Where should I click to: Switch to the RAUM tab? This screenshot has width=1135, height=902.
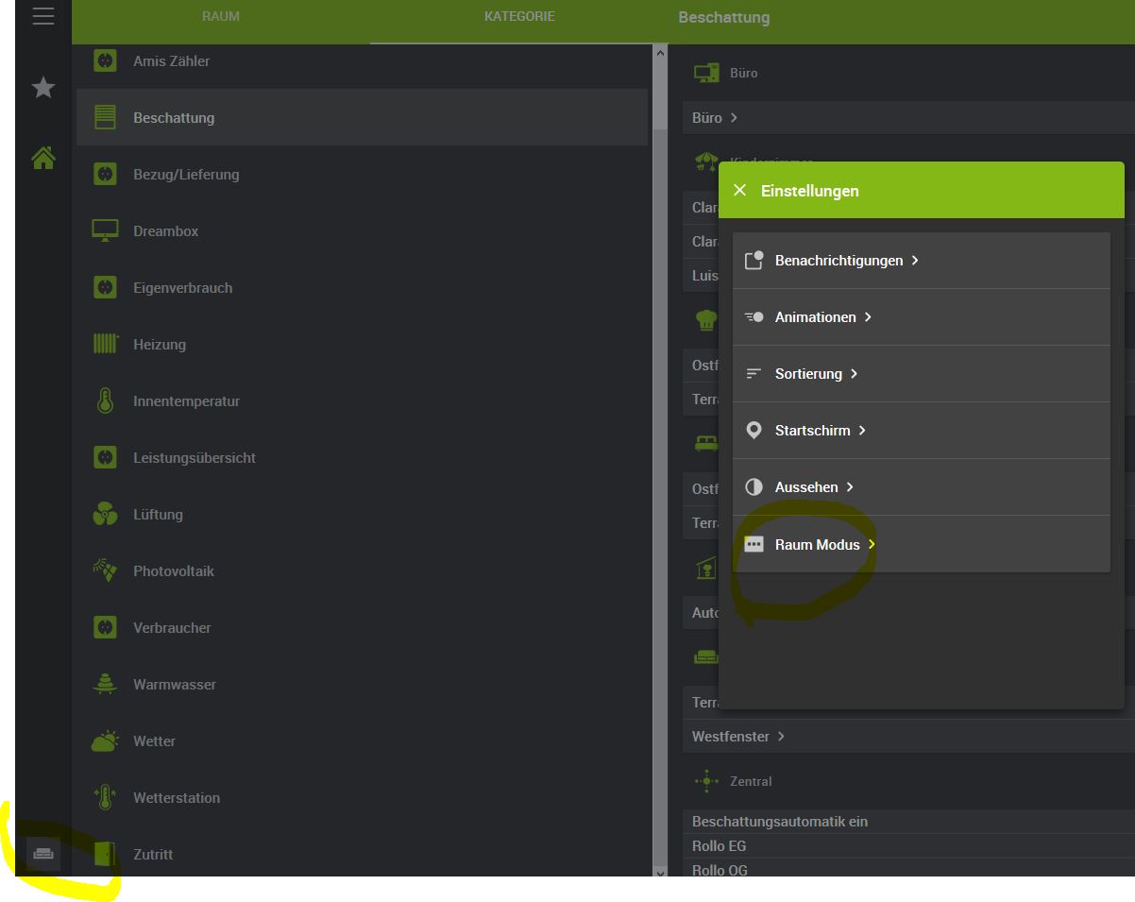click(x=221, y=17)
